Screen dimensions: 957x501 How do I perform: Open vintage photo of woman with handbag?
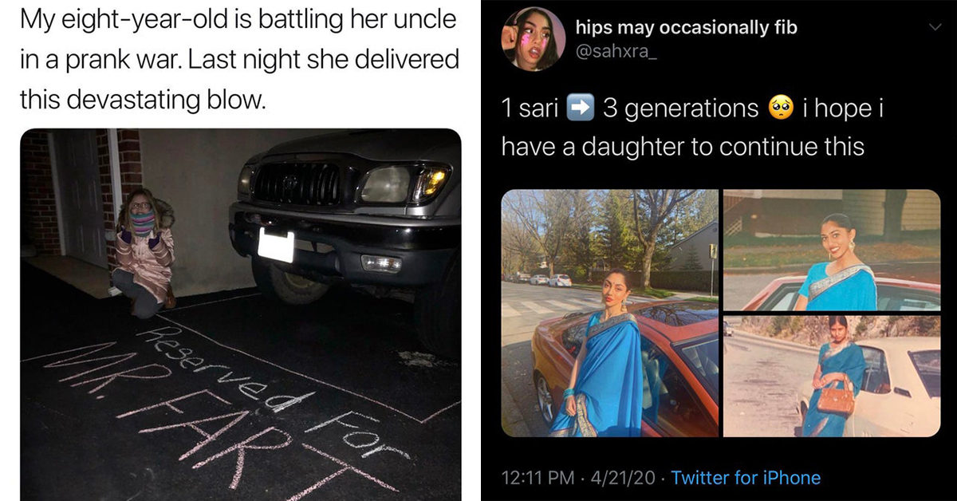point(832,376)
